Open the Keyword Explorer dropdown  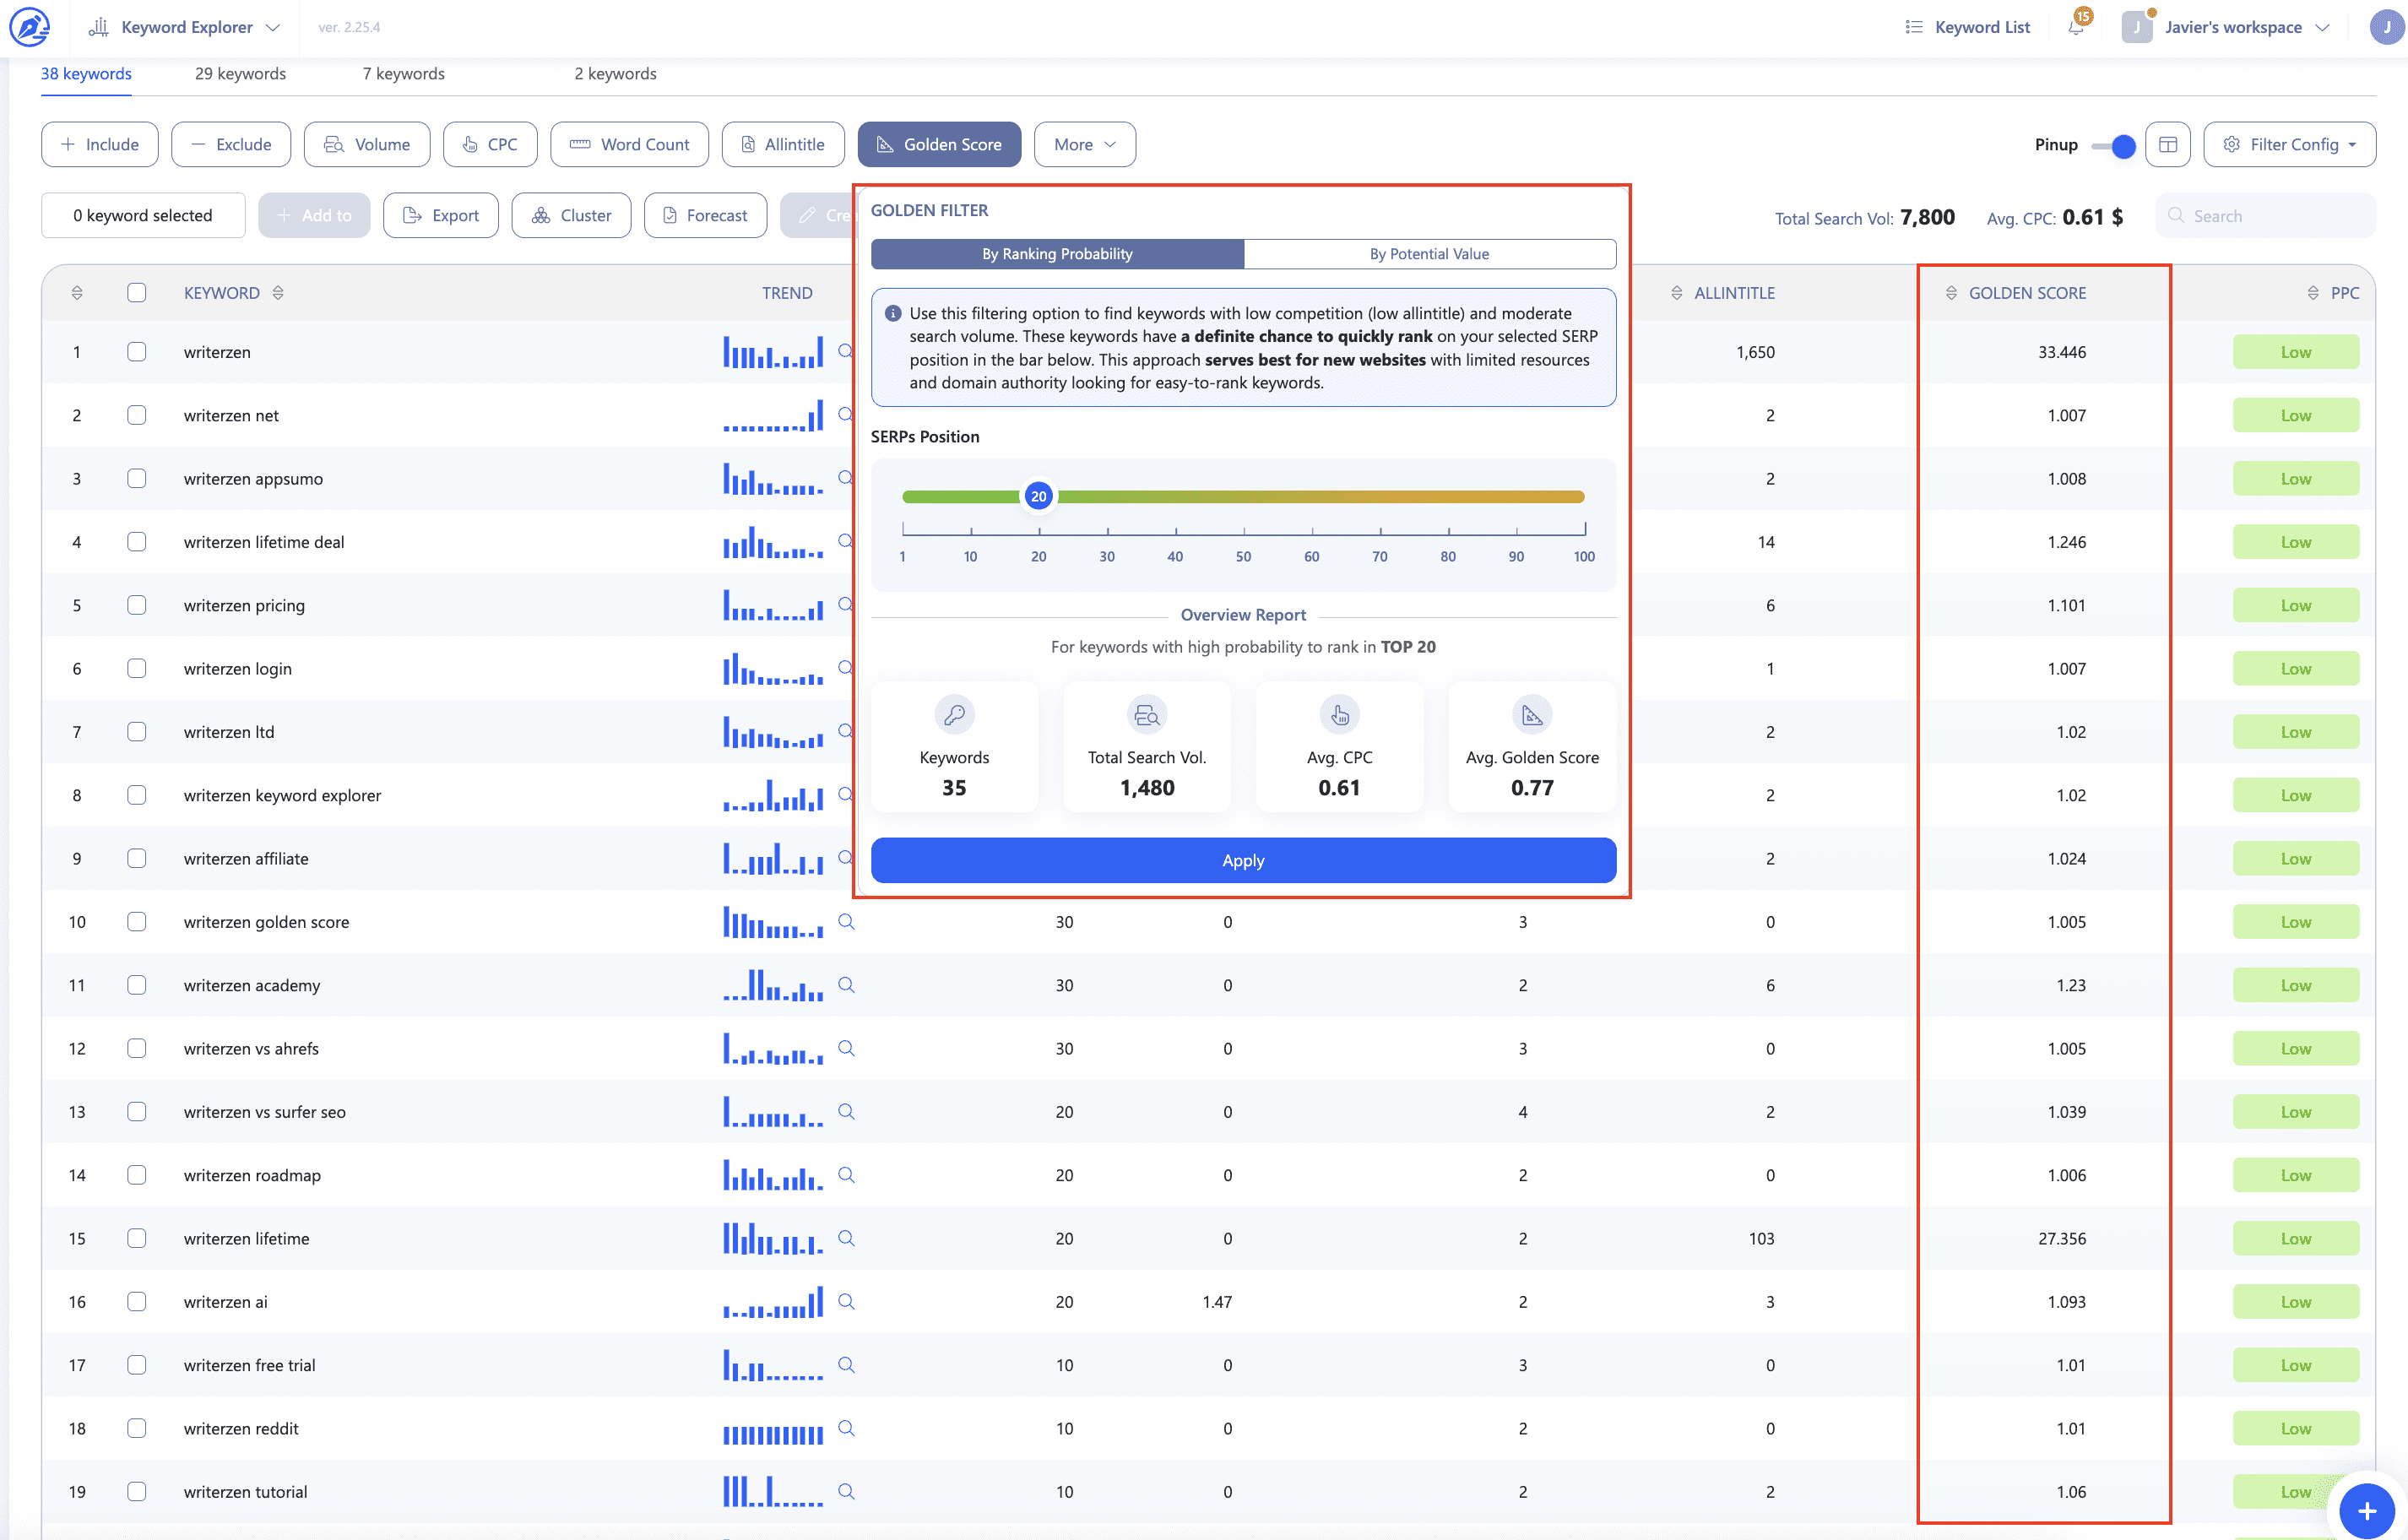tap(184, 27)
